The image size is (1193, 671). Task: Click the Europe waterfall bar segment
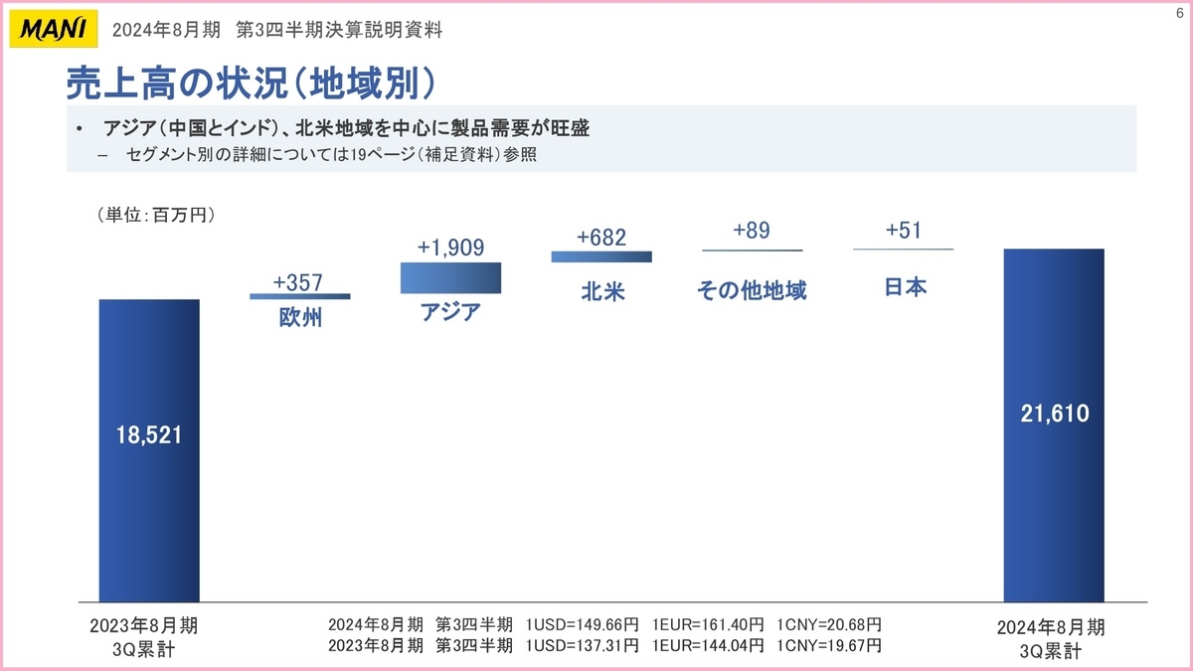pyautogui.click(x=299, y=296)
